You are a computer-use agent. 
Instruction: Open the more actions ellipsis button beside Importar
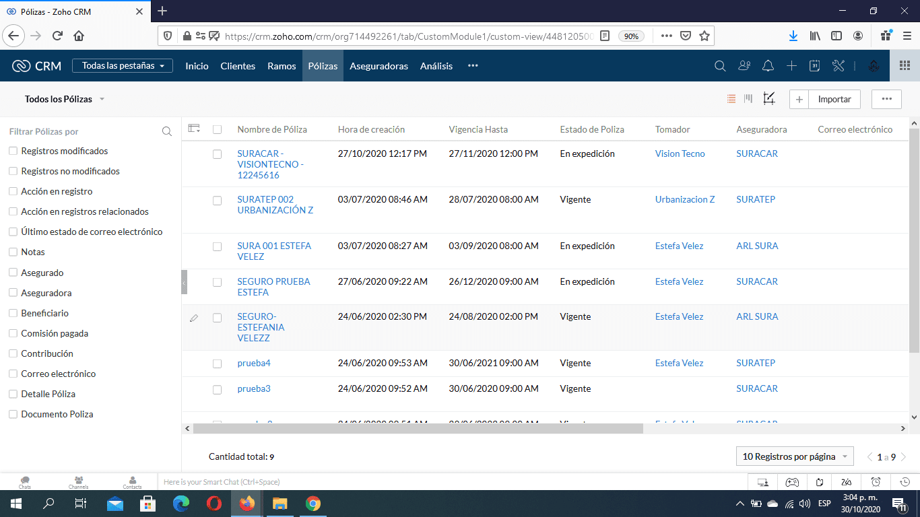pos(886,99)
